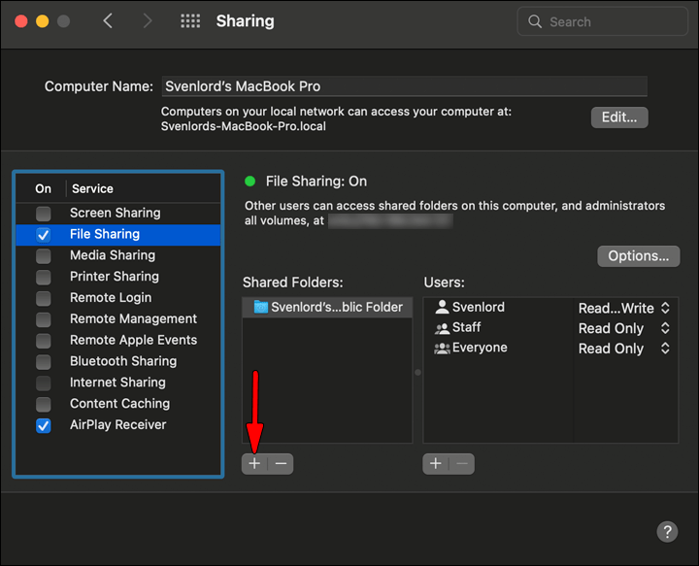The width and height of the screenshot is (699, 566).
Task: Enable the Remote Management checkbox
Action: pyautogui.click(x=44, y=319)
